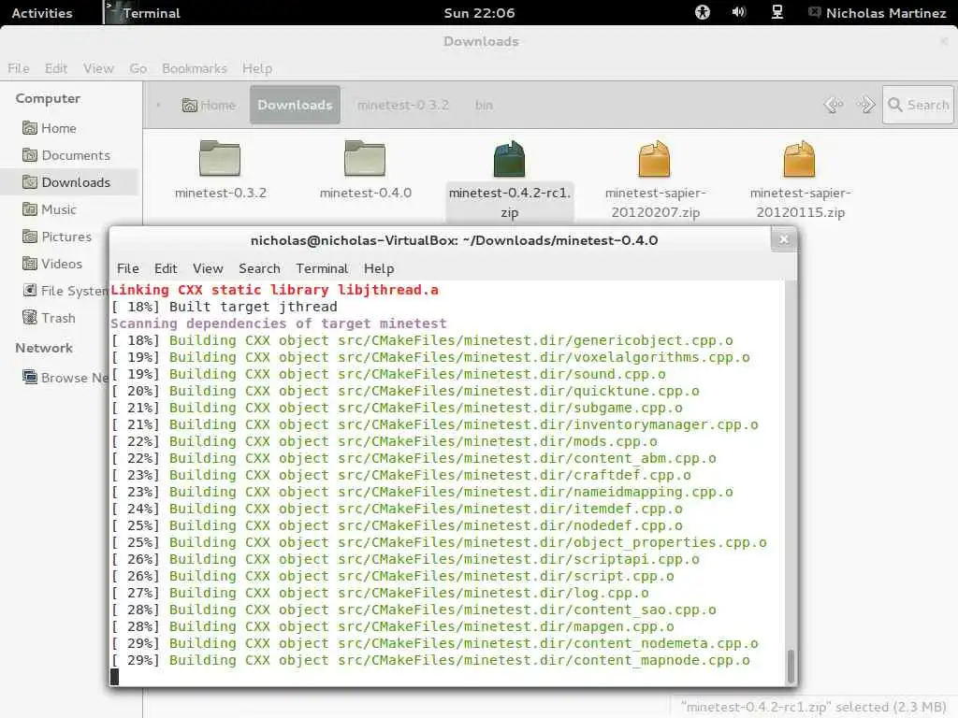Click the Terminal app icon in top bar
This screenshot has width=958, height=718.
[x=113, y=12]
